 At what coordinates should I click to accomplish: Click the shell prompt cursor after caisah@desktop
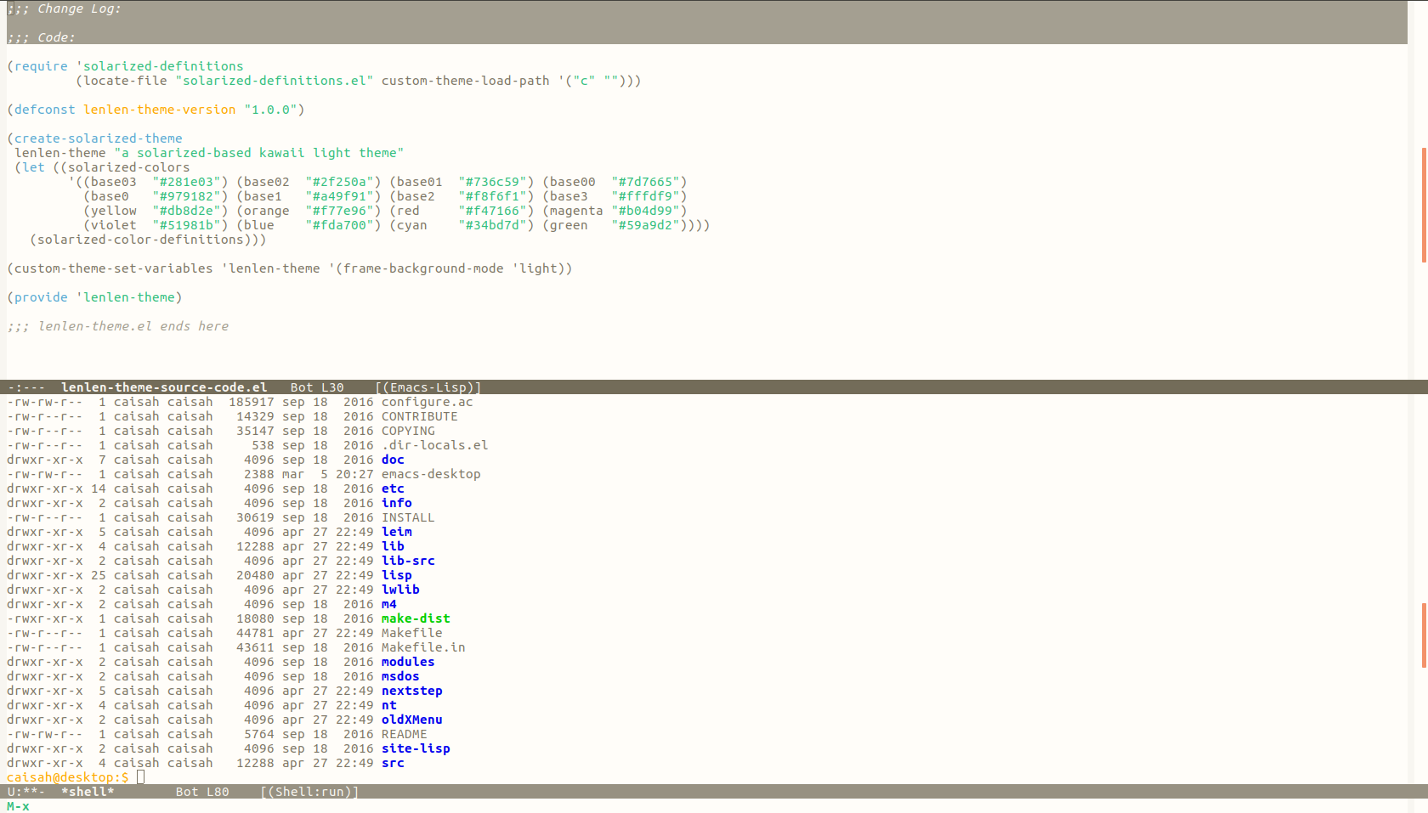[140, 777]
